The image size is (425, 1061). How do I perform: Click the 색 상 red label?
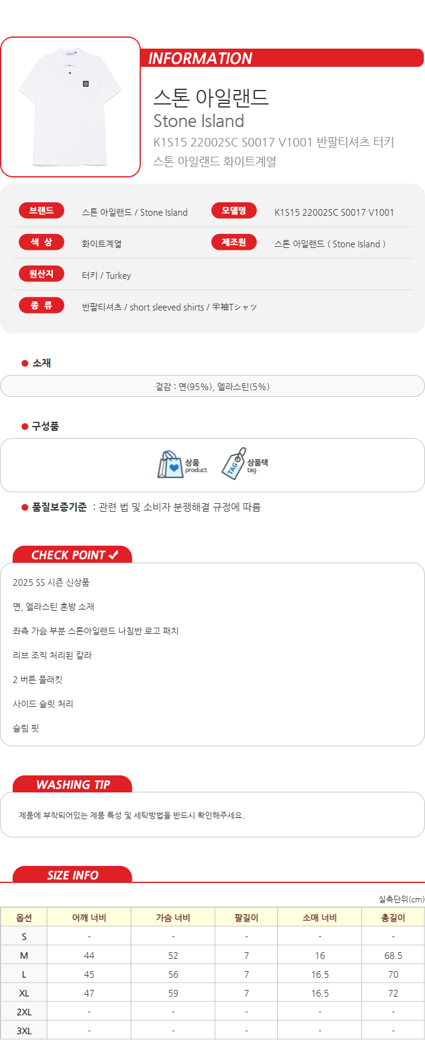[41, 242]
